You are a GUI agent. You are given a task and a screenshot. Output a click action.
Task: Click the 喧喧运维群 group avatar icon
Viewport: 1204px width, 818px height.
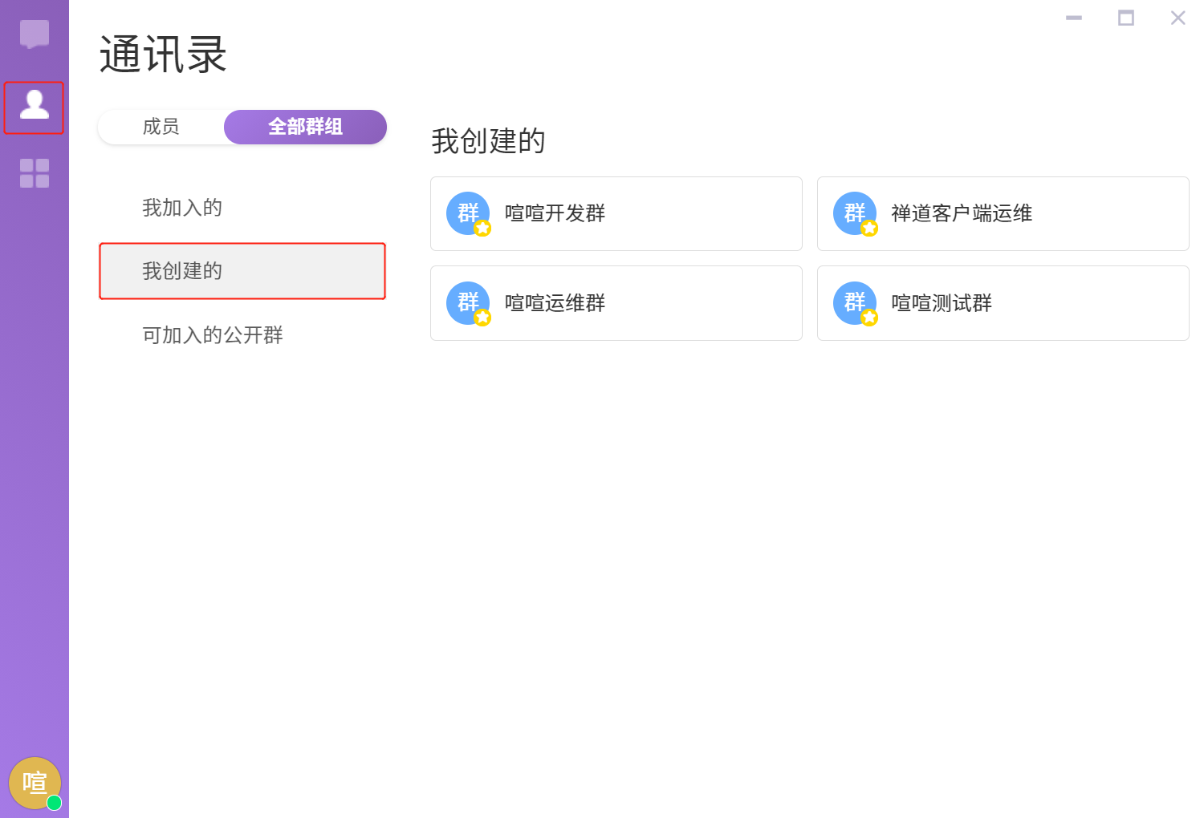[x=468, y=303]
